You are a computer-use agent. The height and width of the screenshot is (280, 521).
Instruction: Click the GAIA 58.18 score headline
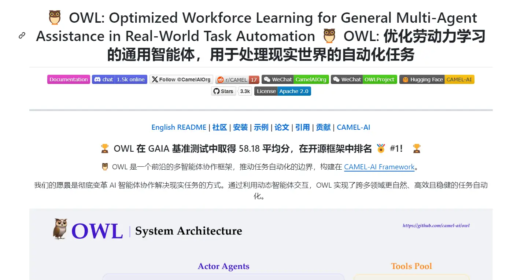point(260,148)
